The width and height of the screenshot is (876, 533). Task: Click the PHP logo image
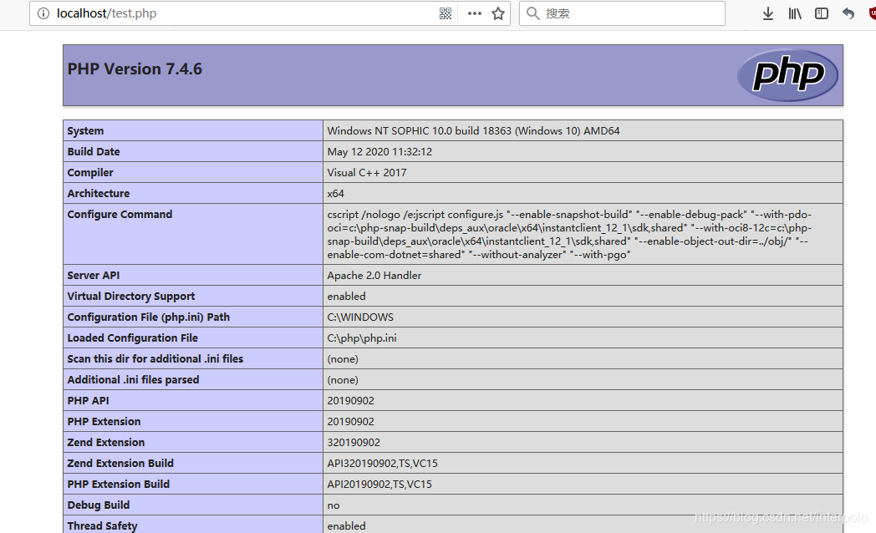[787, 75]
